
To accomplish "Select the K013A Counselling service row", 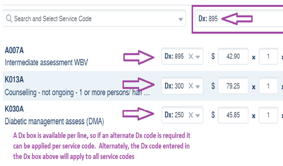I will point(143,86).
